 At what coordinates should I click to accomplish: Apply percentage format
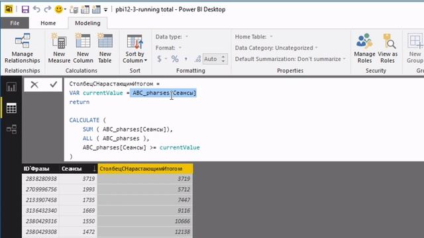pos(175,59)
